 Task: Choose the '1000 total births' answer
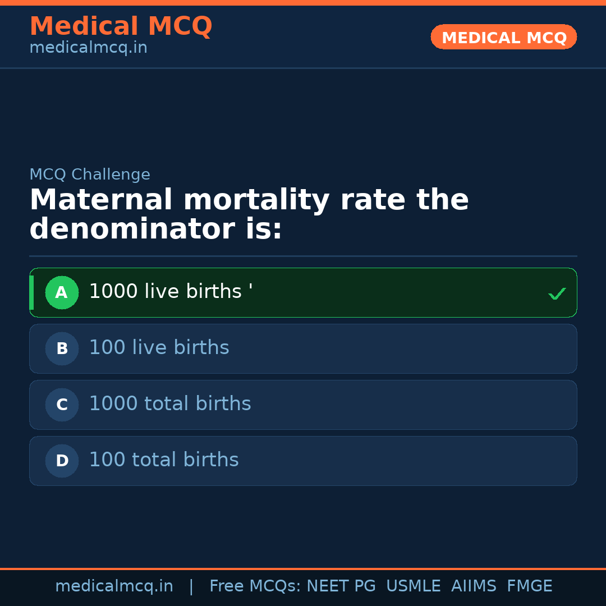pyautogui.click(x=170, y=404)
